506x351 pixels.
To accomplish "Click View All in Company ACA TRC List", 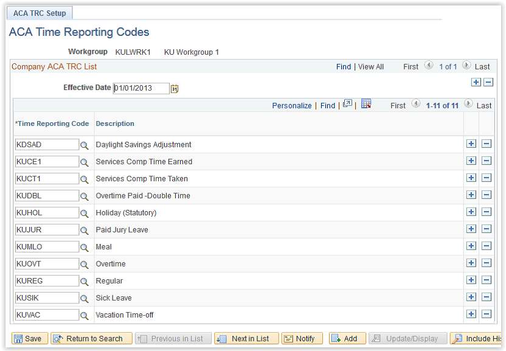I will tap(370, 66).
